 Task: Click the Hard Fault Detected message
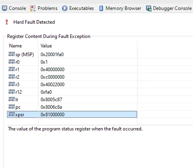(x=34, y=22)
